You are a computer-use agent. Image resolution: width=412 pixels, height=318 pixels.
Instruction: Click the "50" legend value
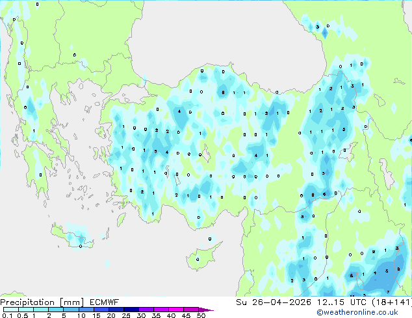coord(201,315)
